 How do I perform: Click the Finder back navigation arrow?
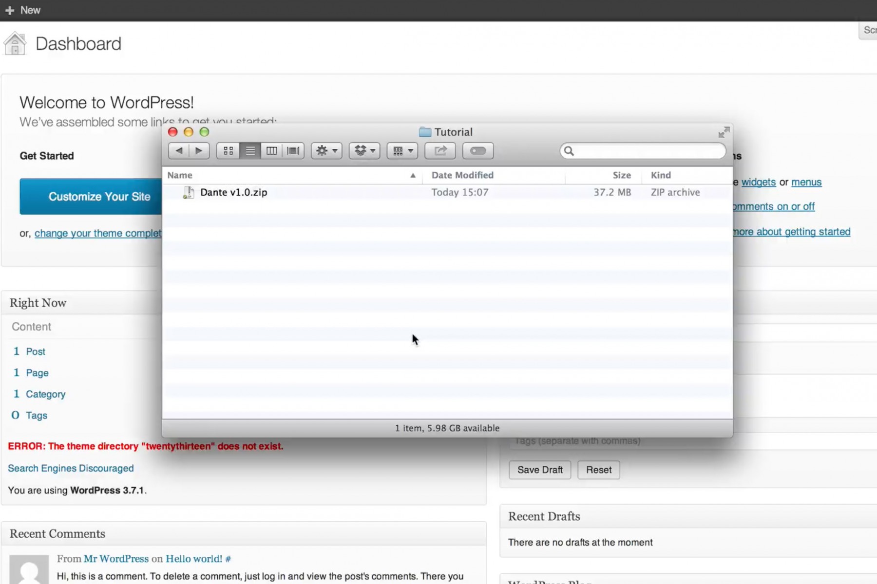pos(179,151)
